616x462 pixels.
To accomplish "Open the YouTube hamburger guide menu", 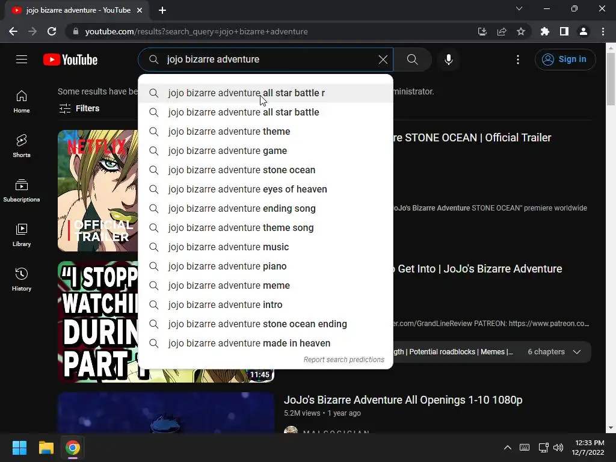I will [22, 60].
